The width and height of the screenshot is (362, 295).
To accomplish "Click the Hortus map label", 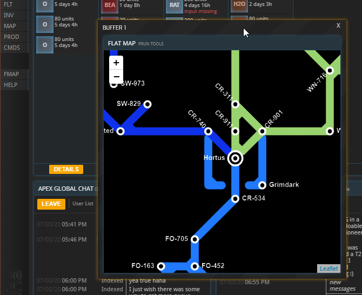I will pyautogui.click(x=214, y=158).
